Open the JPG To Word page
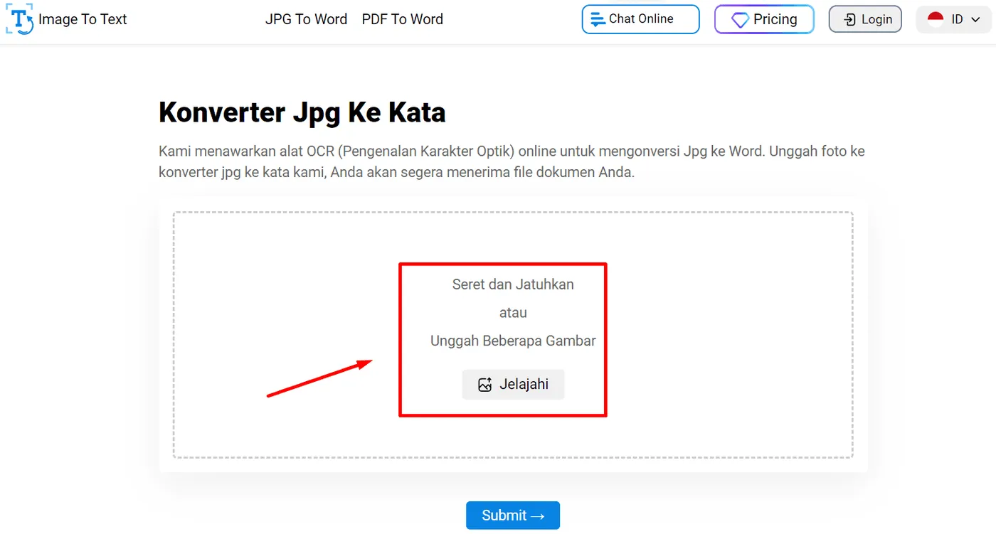 306,19
